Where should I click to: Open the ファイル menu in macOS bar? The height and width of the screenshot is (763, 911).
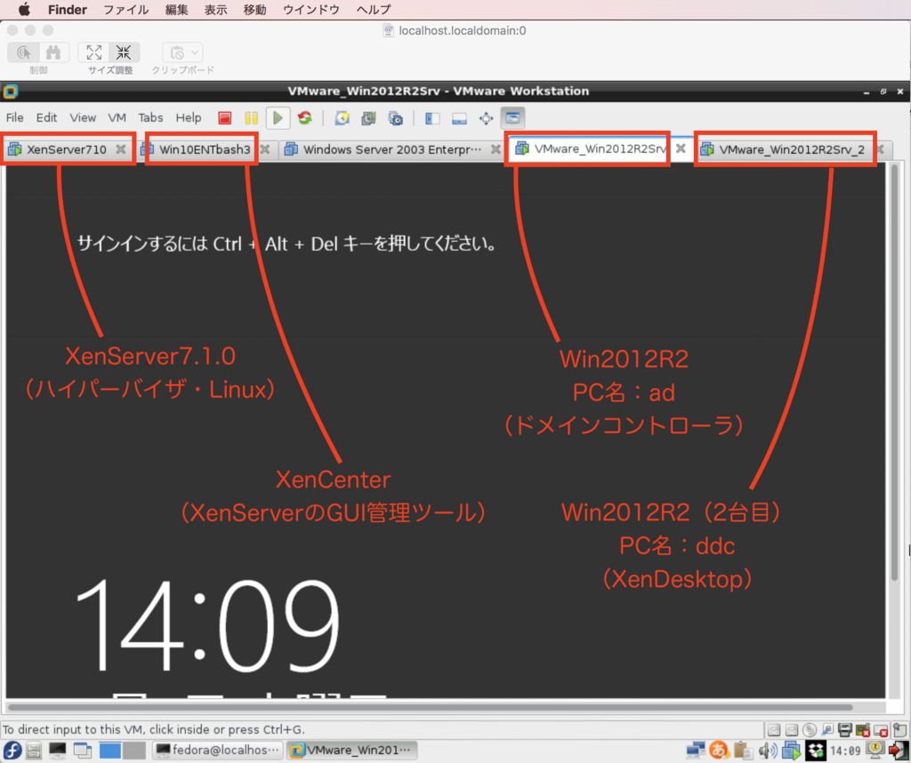(125, 9)
